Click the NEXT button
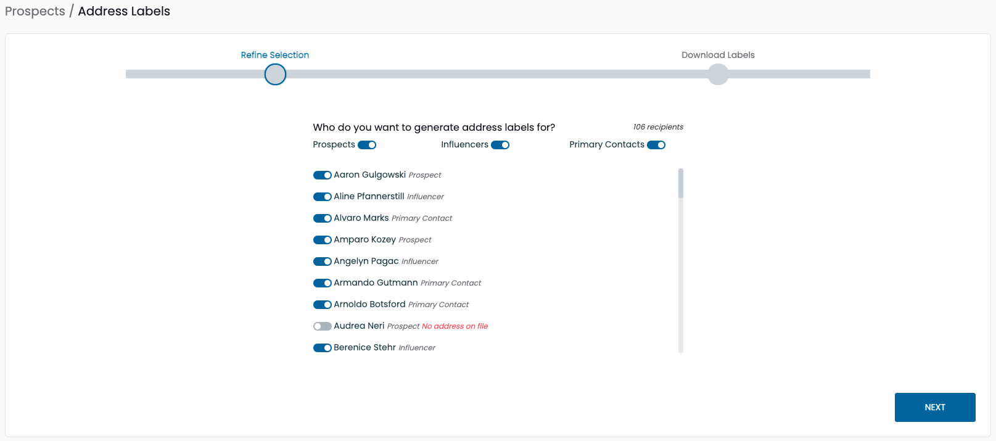The width and height of the screenshot is (996, 441). pyautogui.click(x=934, y=407)
